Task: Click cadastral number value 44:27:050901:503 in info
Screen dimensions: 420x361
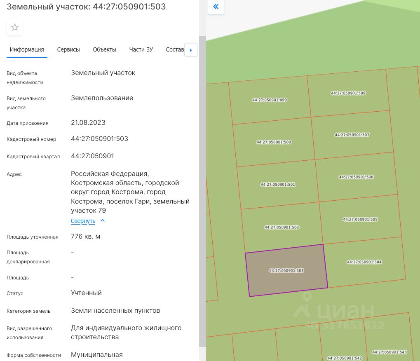Action: tap(99, 138)
